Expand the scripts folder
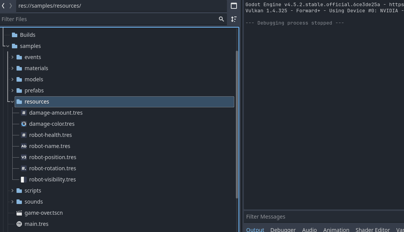This screenshot has height=232, width=404. [12, 191]
